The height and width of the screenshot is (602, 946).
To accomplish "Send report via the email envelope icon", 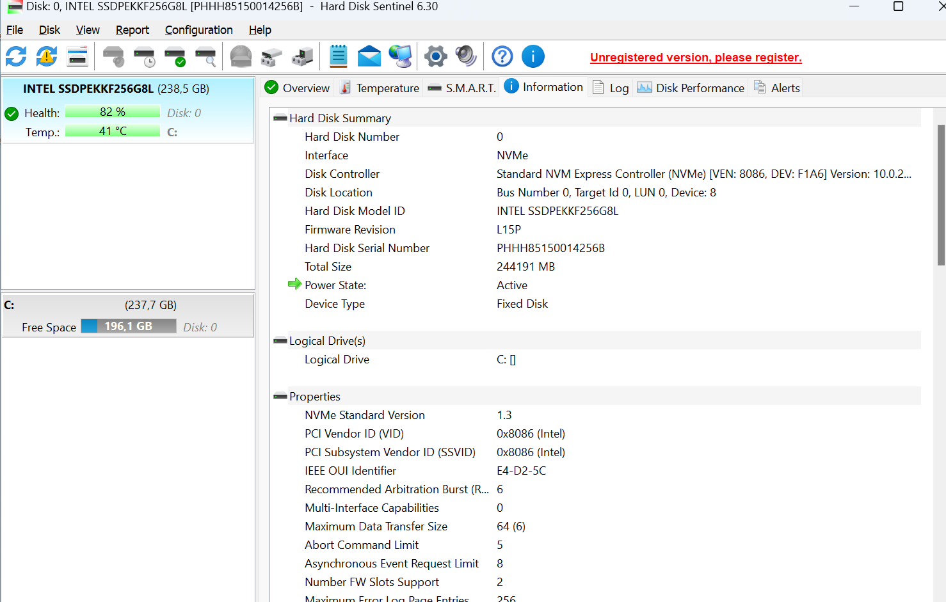I will coord(369,56).
